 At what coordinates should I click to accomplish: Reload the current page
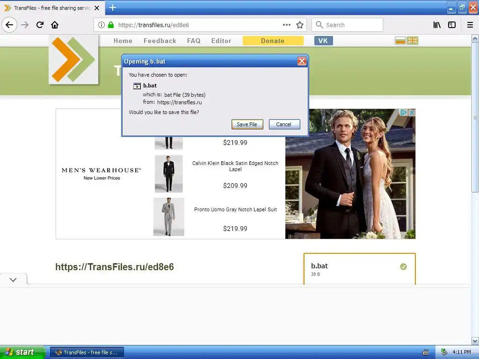tap(40, 25)
